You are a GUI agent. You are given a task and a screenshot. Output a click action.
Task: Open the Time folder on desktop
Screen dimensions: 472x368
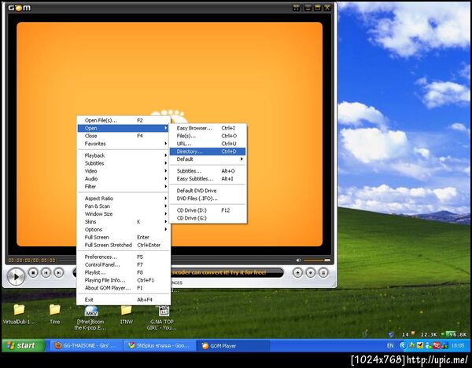click(55, 315)
